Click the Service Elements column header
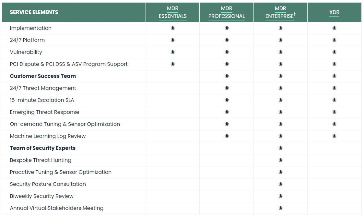This screenshot has width=364, height=217. (34, 12)
